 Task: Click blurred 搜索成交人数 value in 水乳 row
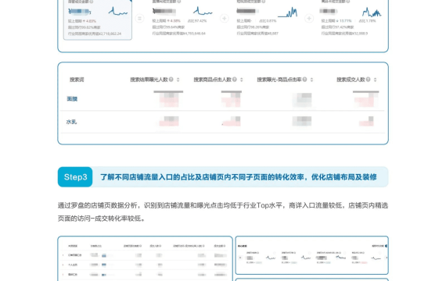click(x=366, y=121)
